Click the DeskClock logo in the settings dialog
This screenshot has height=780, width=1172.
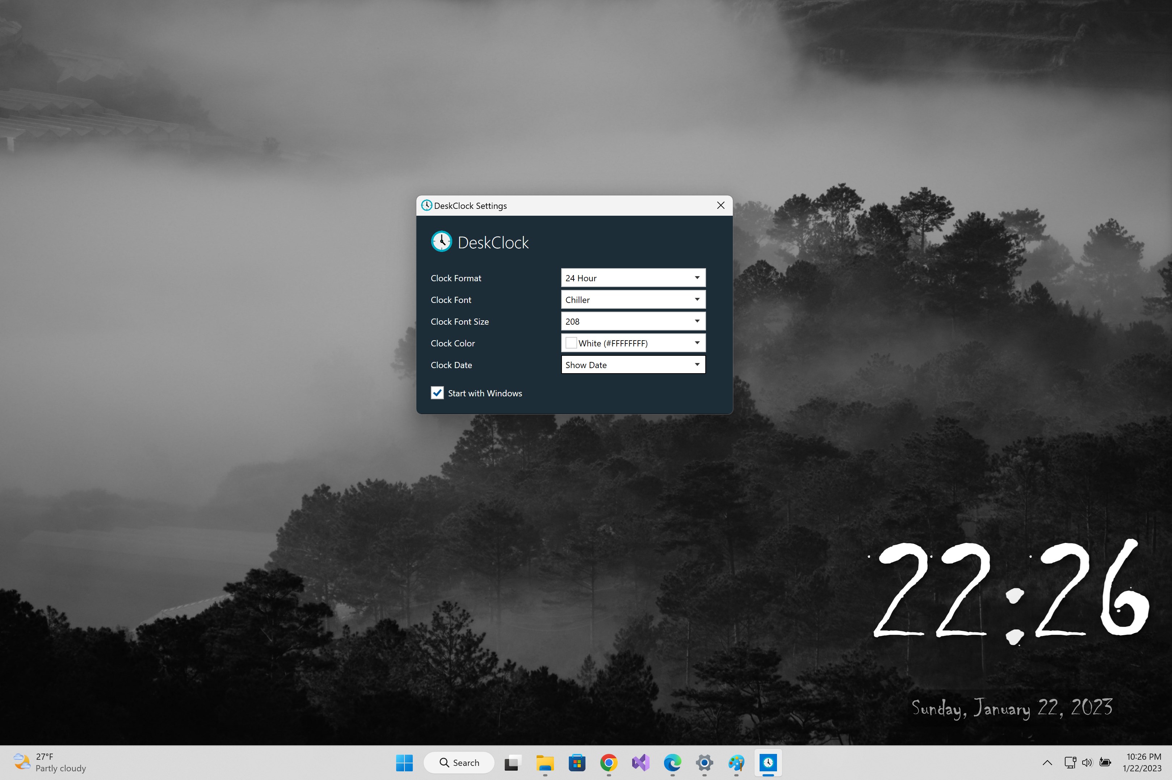[x=442, y=241]
